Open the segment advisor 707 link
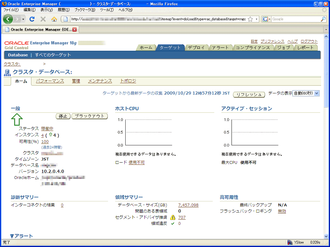The width and height of the screenshot is (330, 247). (x=182, y=218)
